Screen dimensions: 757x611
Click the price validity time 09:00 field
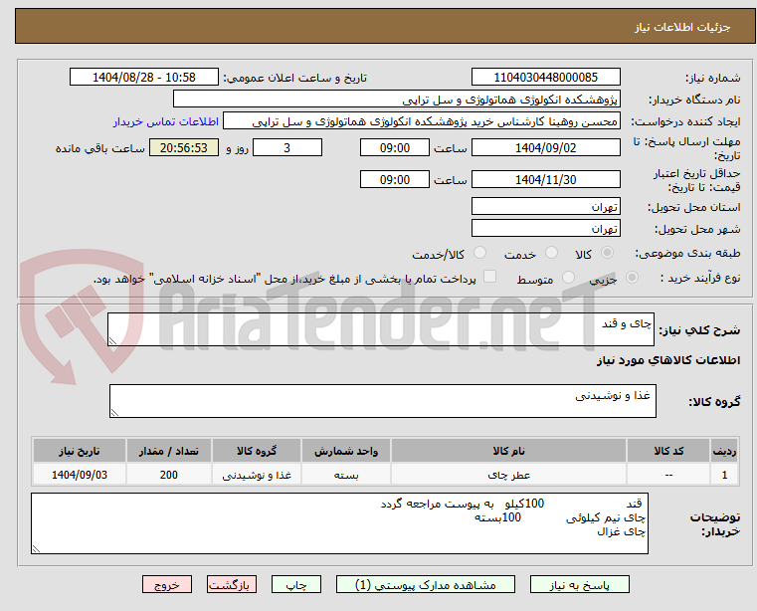(395, 180)
